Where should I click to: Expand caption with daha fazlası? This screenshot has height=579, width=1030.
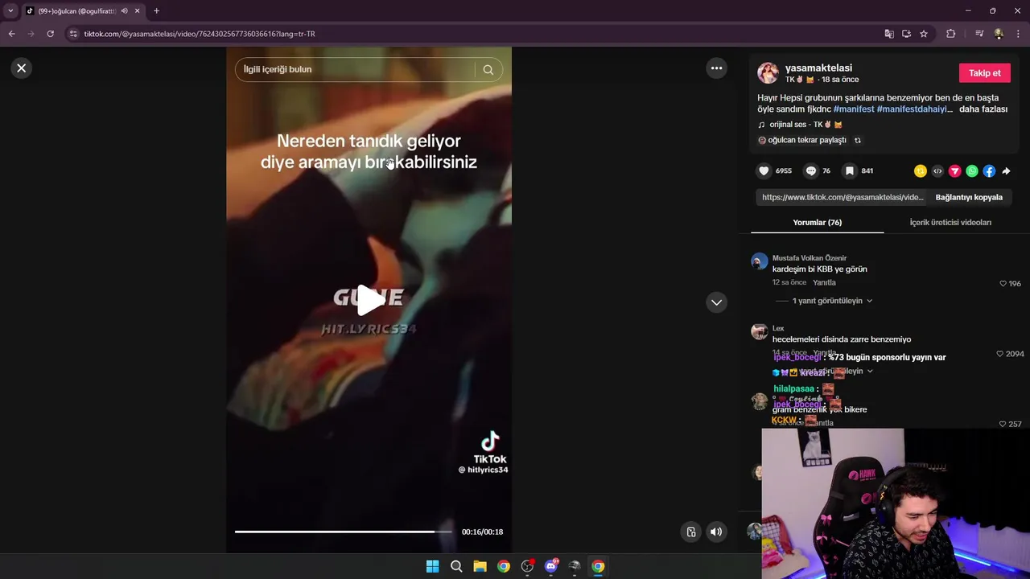click(x=983, y=109)
